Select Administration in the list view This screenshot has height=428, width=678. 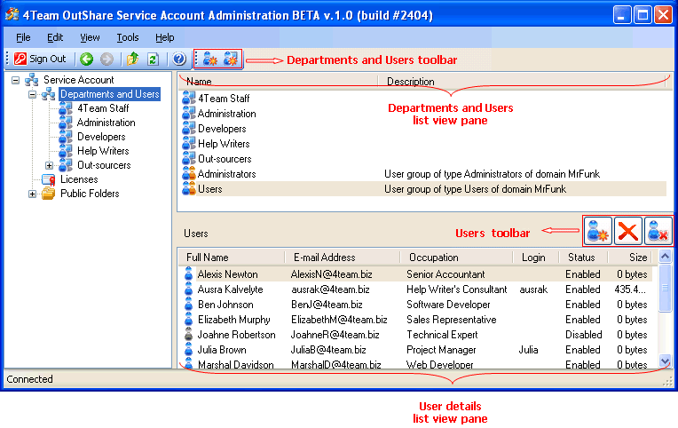(x=226, y=114)
